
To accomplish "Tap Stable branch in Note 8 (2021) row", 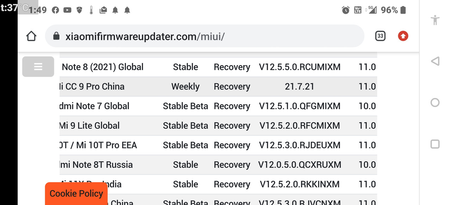I will tap(185, 67).
